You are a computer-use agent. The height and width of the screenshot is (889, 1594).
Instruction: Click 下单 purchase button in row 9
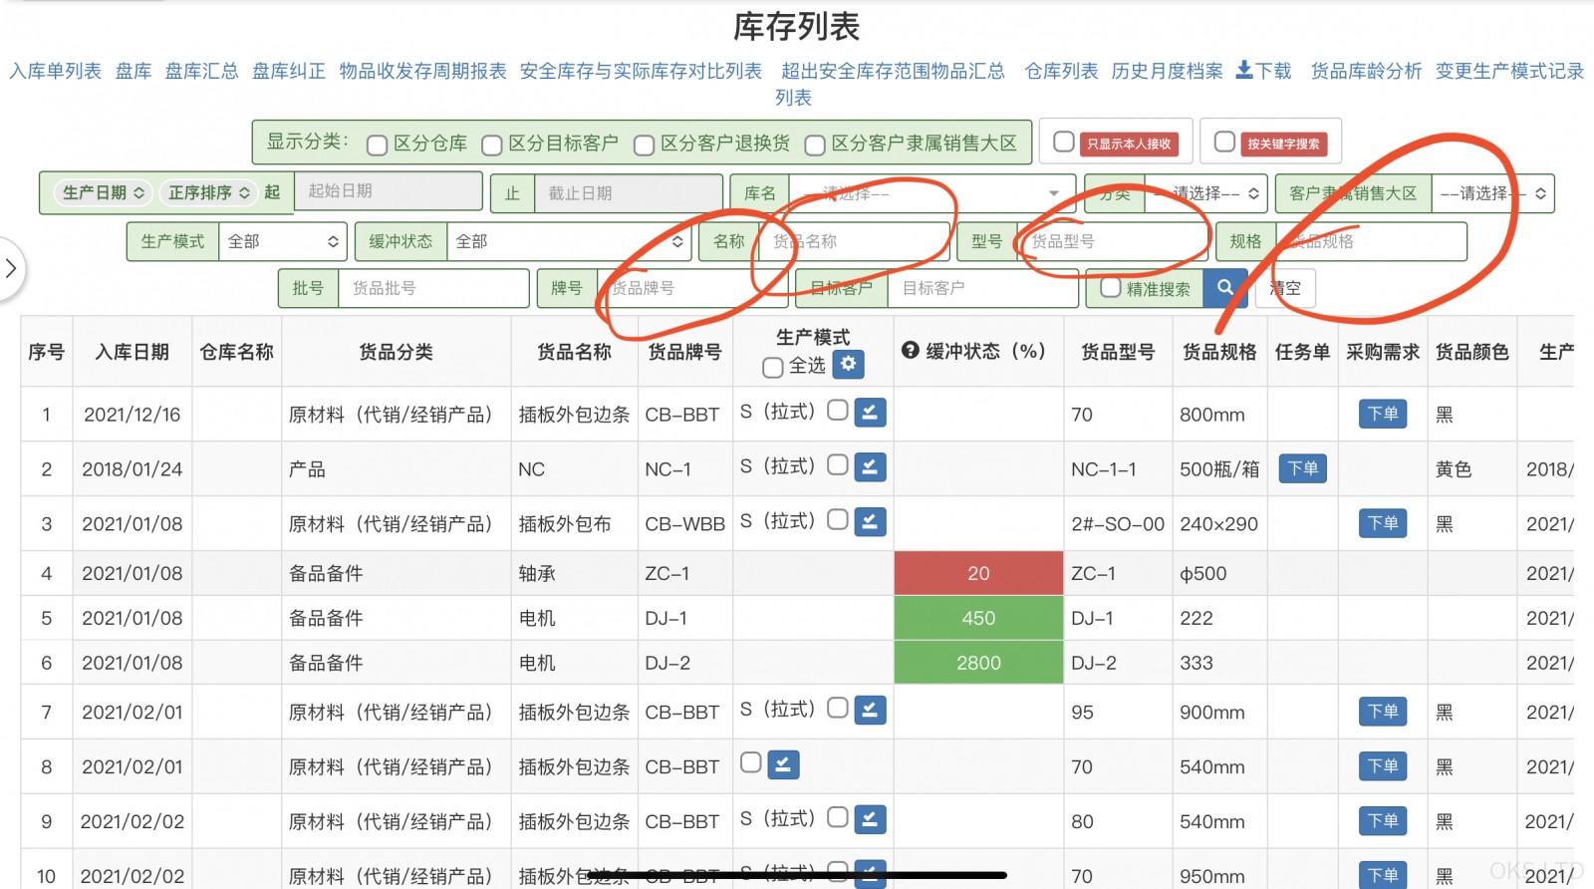click(1383, 821)
